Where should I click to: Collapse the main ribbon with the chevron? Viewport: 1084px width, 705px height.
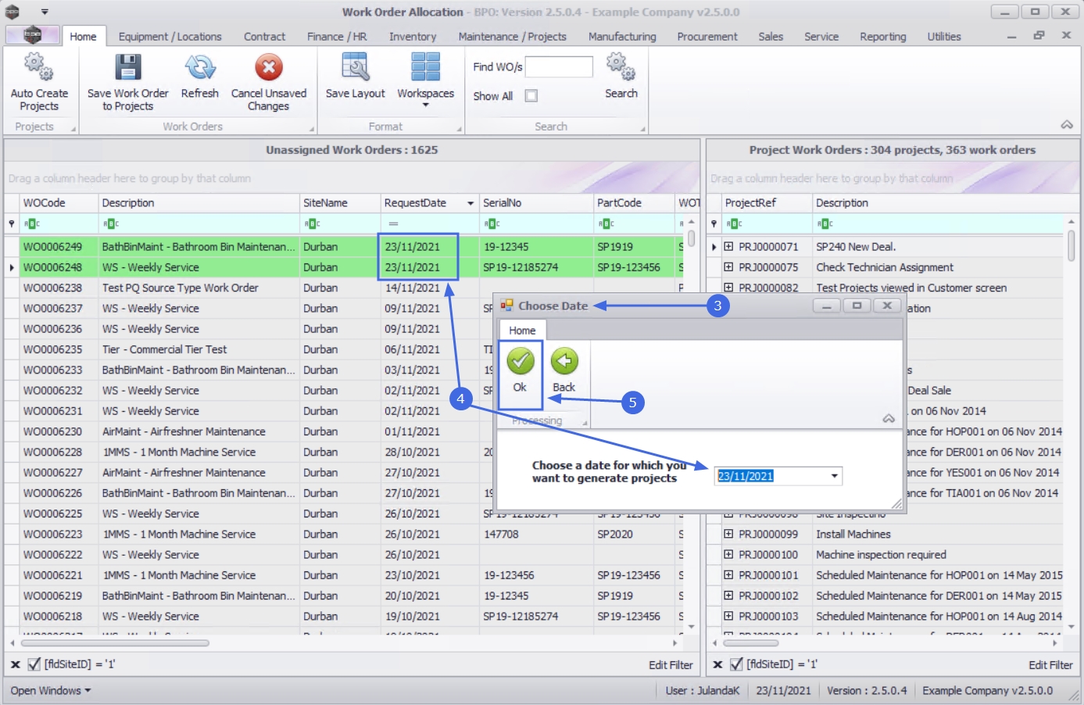(1067, 125)
